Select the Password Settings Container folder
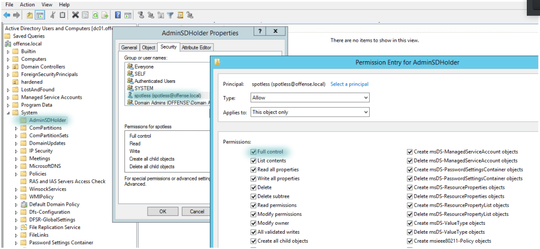Viewport: 540px width, 249px height. [x=61, y=243]
